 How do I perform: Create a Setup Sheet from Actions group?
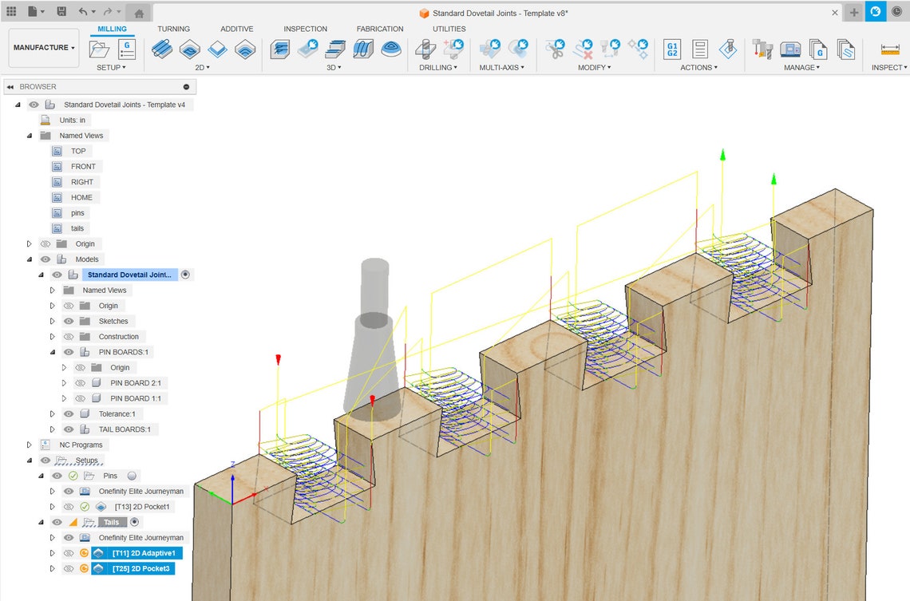click(x=700, y=50)
